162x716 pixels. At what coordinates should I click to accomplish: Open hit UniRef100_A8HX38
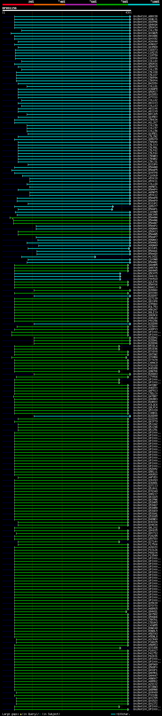point(145,17)
